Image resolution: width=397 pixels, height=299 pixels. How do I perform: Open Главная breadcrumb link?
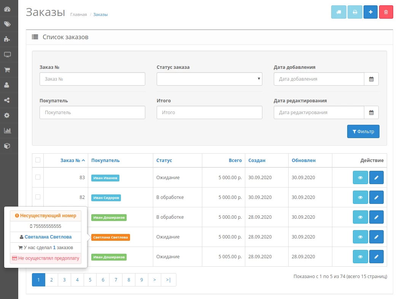click(78, 14)
